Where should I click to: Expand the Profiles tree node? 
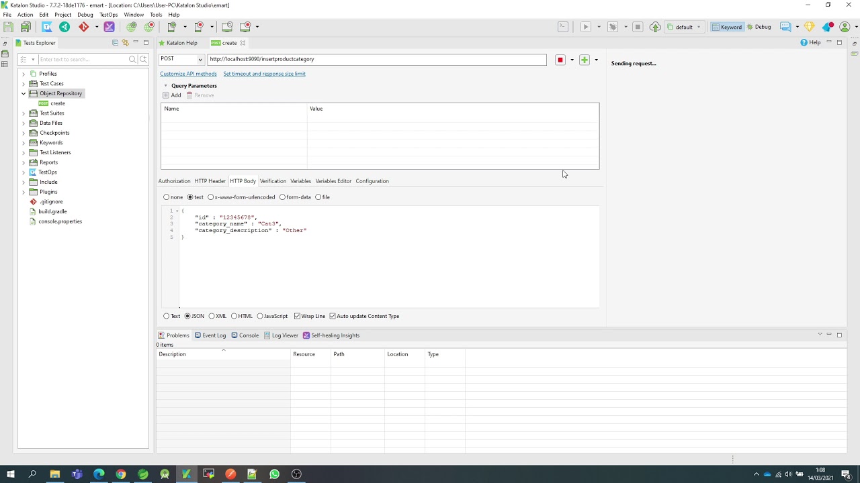pyautogui.click(x=24, y=74)
